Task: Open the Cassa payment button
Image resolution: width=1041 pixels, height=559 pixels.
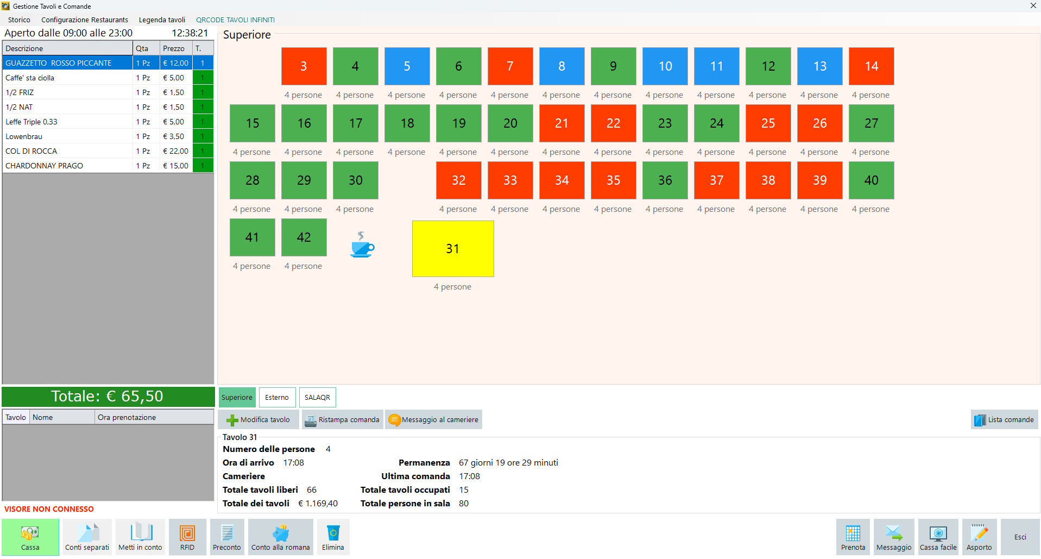Action: 30,537
